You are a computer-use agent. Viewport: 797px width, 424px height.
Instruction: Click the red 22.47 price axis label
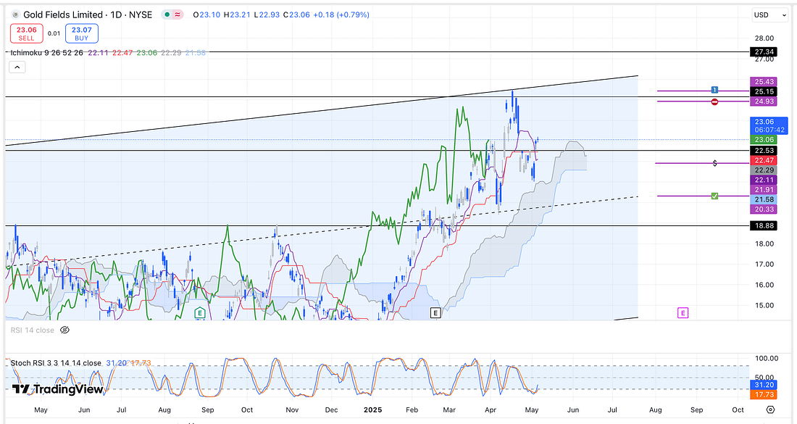pyautogui.click(x=764, y=160)
